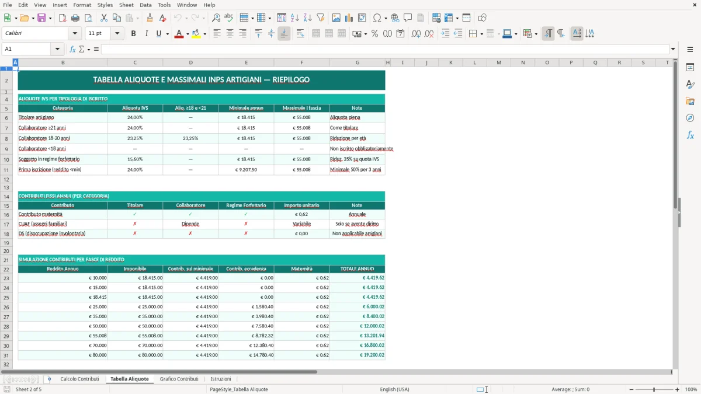Click the font color red A swatch
This screenshot has height=394, width=701.
click(179, 34)
